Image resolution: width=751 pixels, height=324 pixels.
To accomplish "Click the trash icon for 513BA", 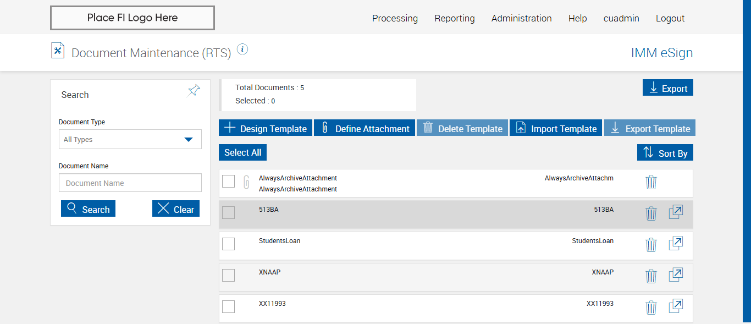I will 651,213.
